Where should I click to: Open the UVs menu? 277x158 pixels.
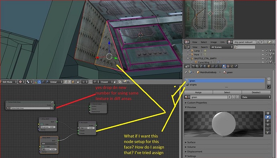(x=222, y=42)
